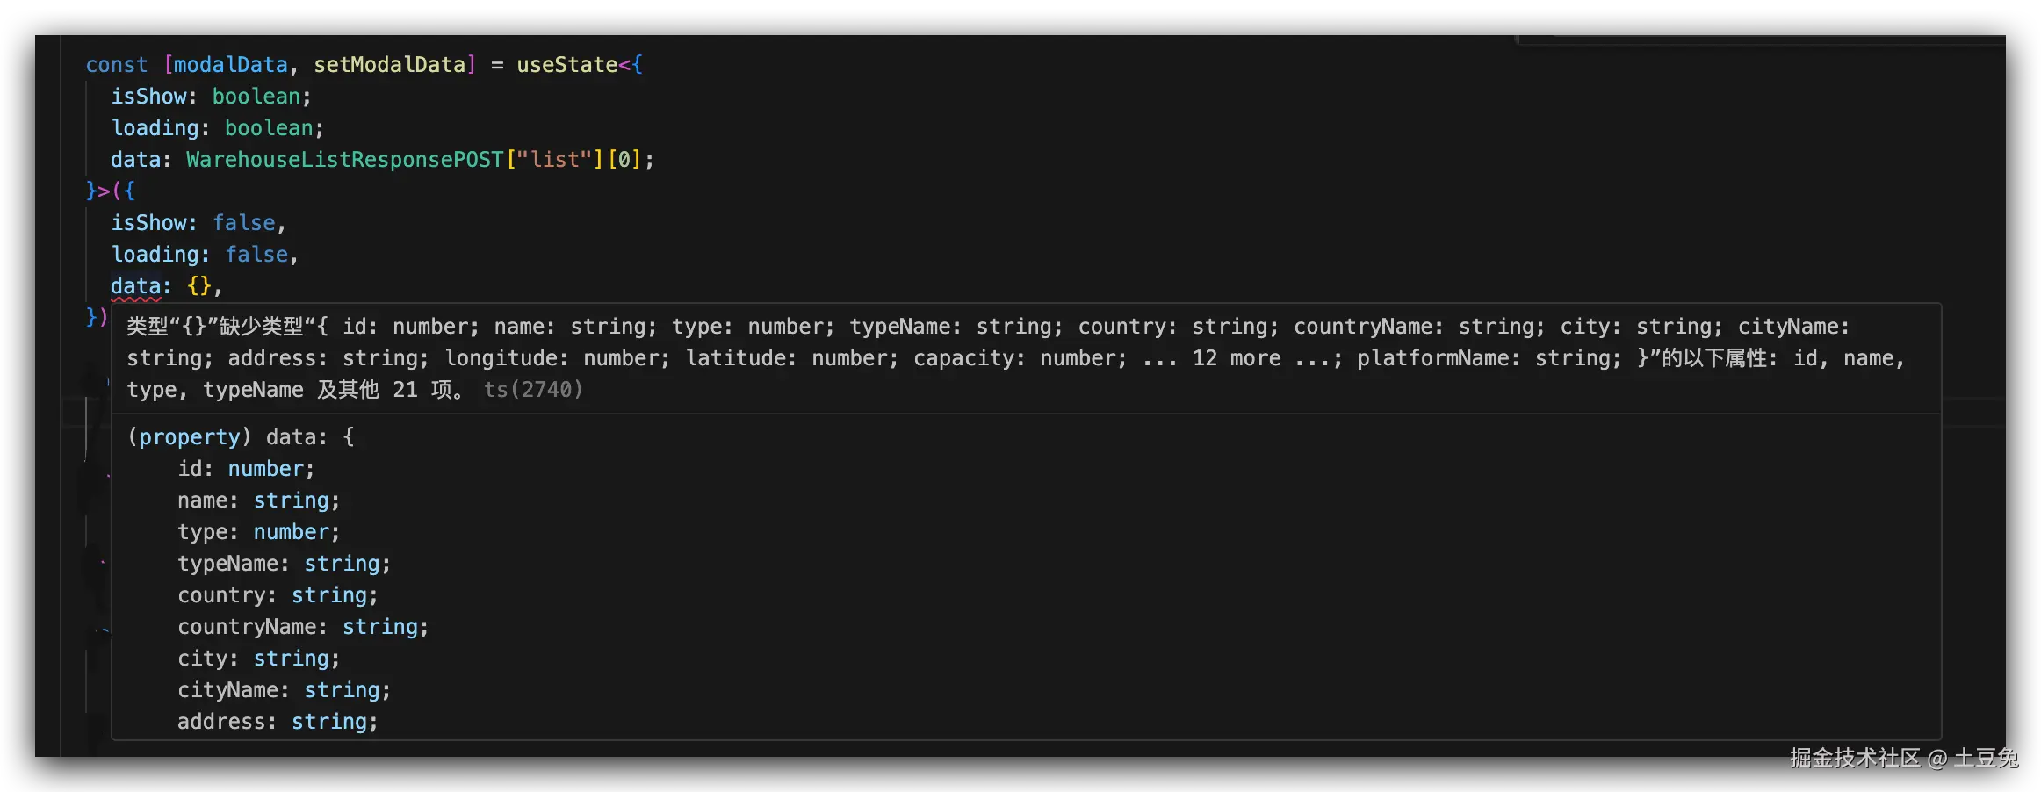Click false value after isShow

pyautogui.click(x=244, y=223)
